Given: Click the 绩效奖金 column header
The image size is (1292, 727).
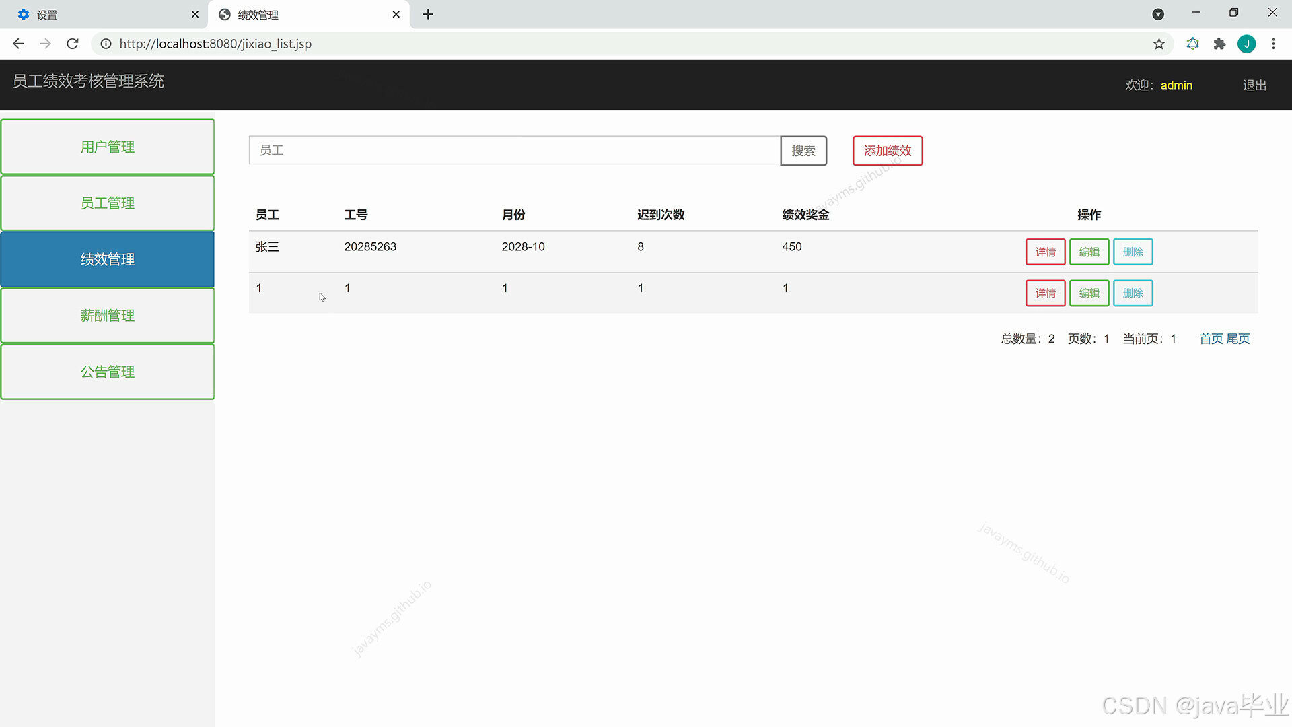Looking at the screenshot, I should pos(805,215).
